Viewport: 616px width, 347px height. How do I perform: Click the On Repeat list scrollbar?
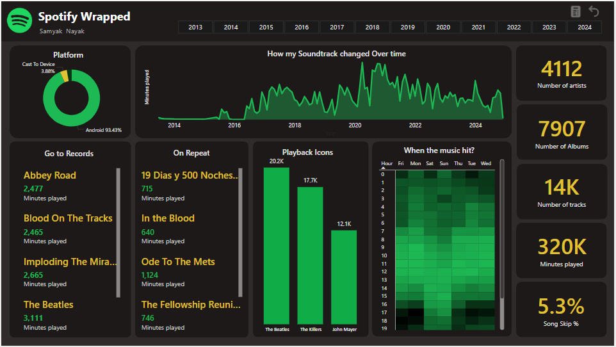click(x=240, y=232)
